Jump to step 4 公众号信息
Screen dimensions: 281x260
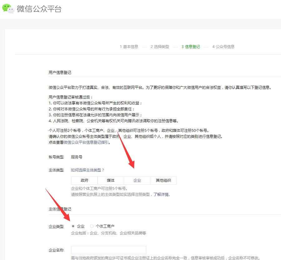click(x=223, y=47)
